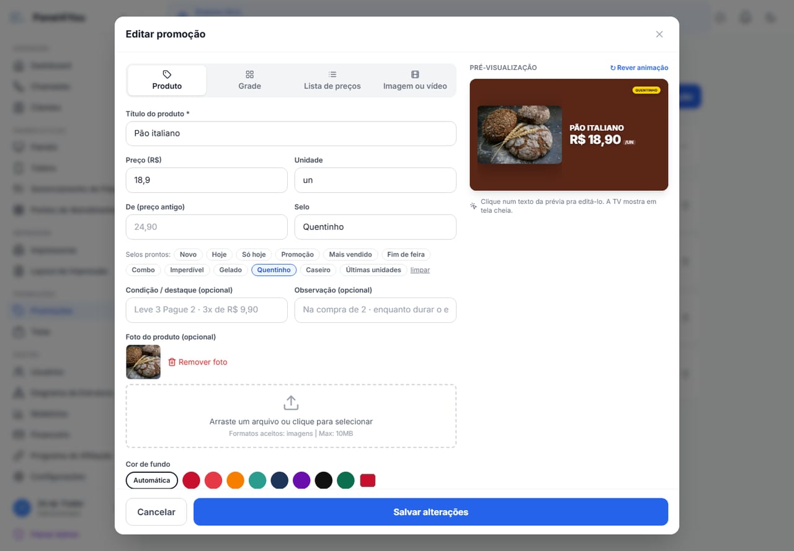Focus the Preço (R$) input
Image resolution: width=794 pixels, height=551 pixels.
[x=207, y=180]
